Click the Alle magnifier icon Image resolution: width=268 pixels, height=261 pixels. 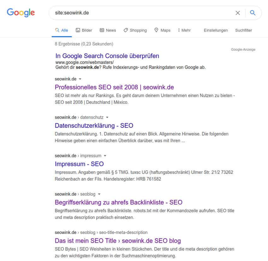(57, 30)
